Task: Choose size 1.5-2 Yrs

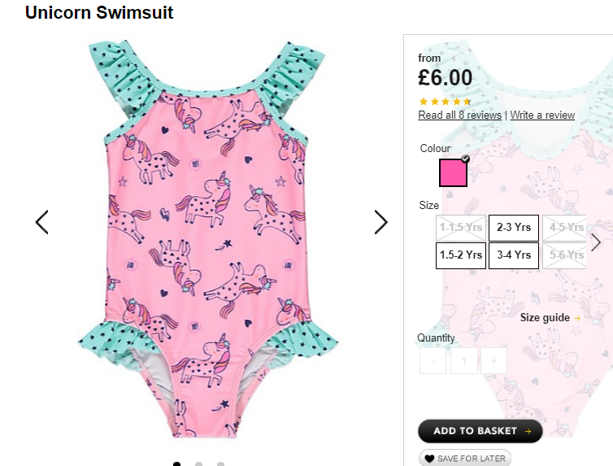Action: pyautogui.click(x=461, y=255)
